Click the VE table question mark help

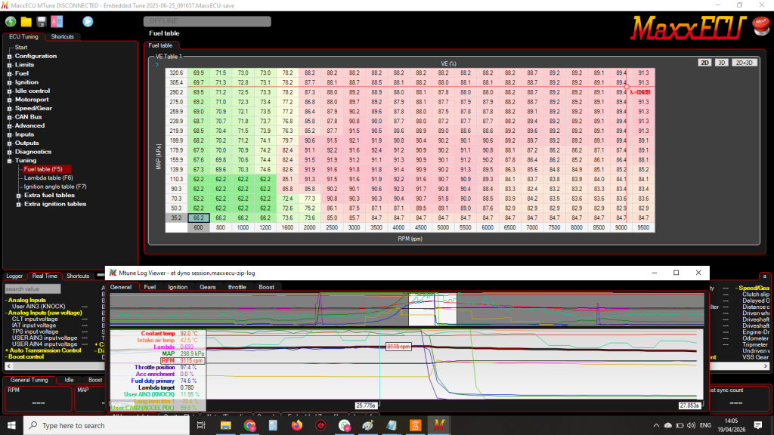click(156, 65)
